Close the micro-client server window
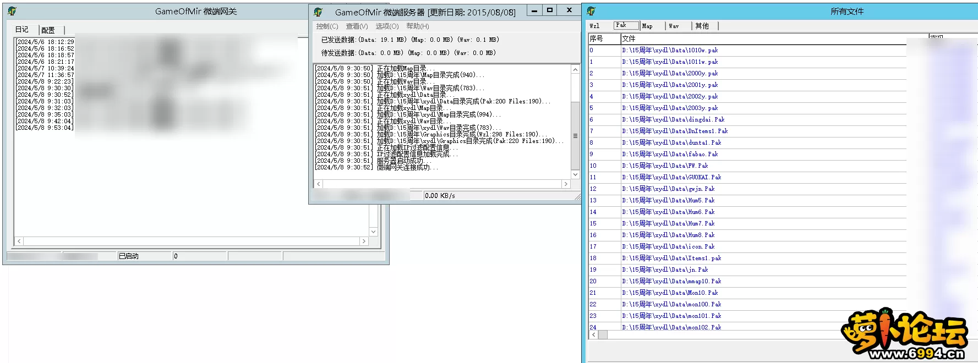This screenshot has height=363, width=978. 570,10
